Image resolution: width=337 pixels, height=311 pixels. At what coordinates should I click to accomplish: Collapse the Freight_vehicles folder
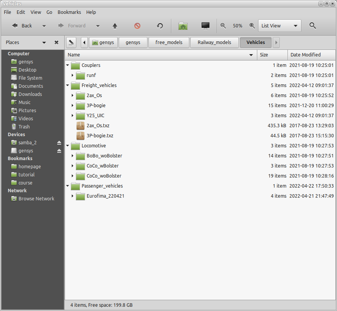pyautogui.click(x=68, y=85)
